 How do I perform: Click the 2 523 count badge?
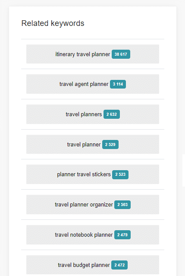click(x=120, y=174)
